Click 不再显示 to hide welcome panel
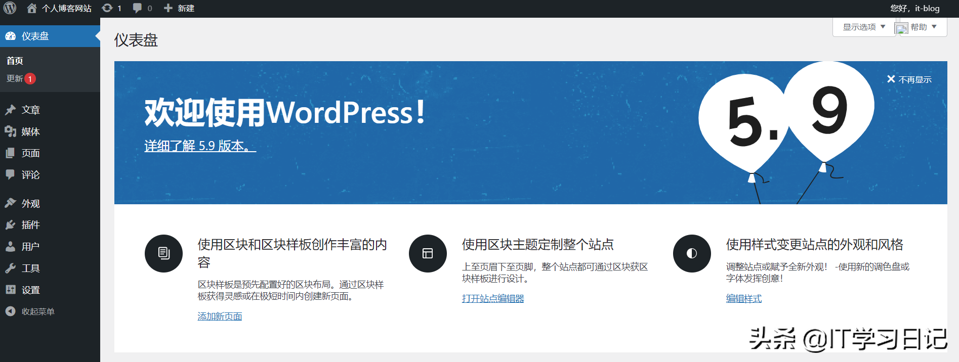Image resolution: width=959 pixels, height=362 pixels. pyautogui.click(x=915, y=79)
